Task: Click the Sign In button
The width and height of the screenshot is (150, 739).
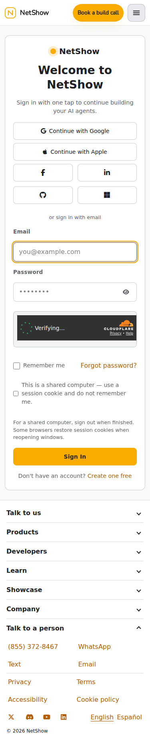Action: [75, 457]
